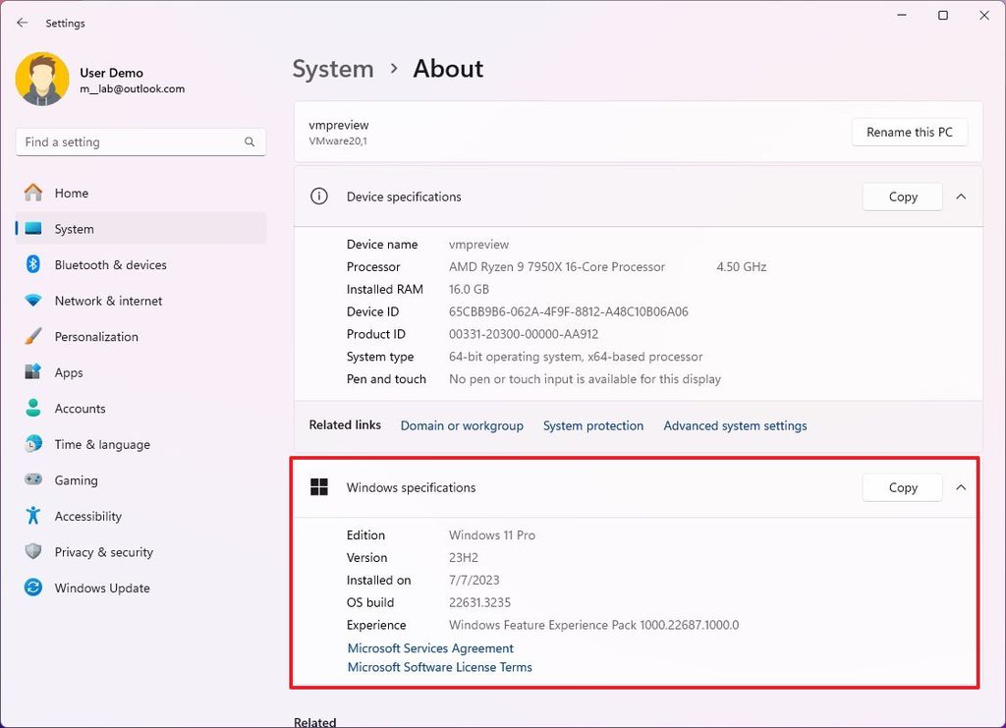Click the Rename this PC button
Image resolution: width=1006 pixels, height=728 pixels.
pos(909,132)
